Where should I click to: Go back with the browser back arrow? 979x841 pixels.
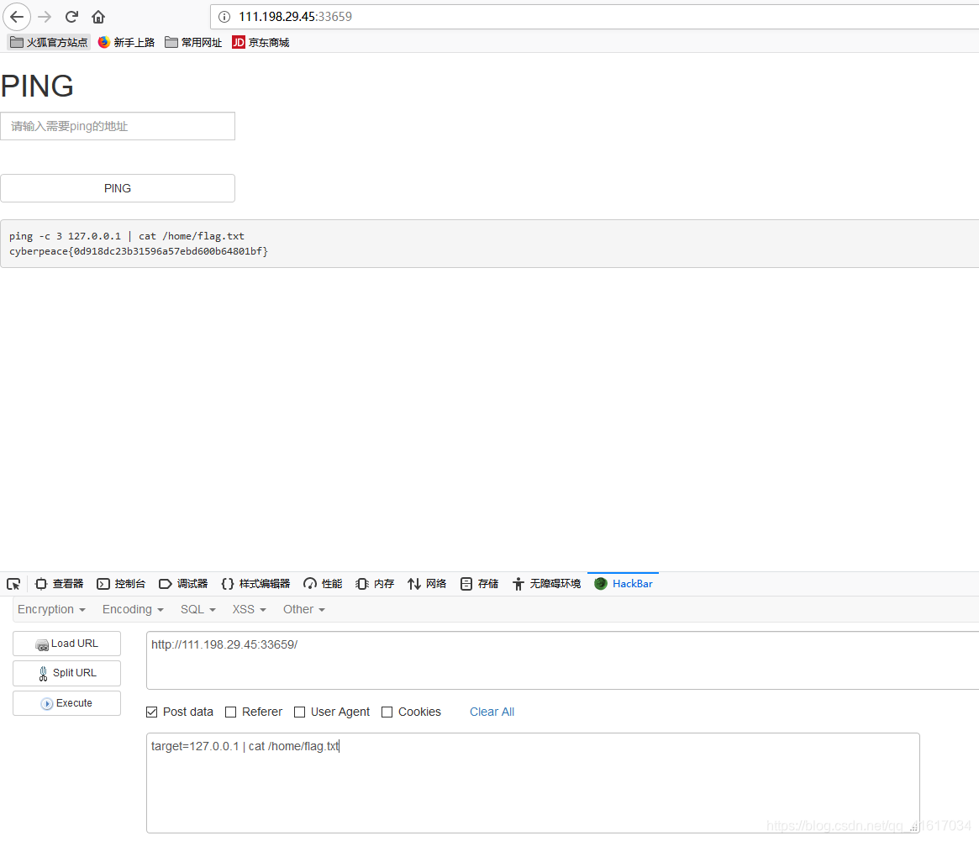(x=17, y=17)
